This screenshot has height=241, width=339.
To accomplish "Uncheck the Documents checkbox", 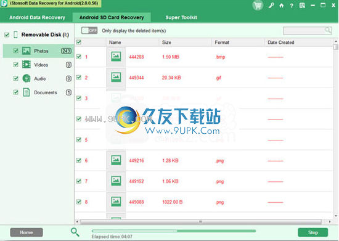I will click(15, 92).
